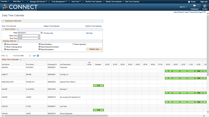Open the Add To dropdown
The width and height of the screenshot is (209, 117).
tap(183, 7)
